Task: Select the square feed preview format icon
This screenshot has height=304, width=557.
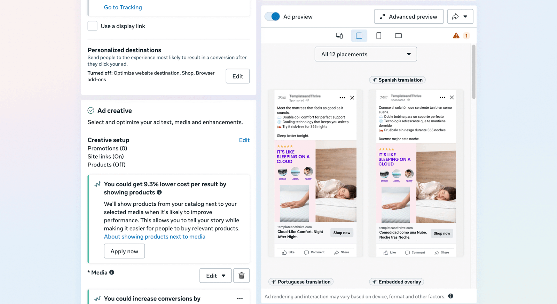Action: click(x=359, y=35)
